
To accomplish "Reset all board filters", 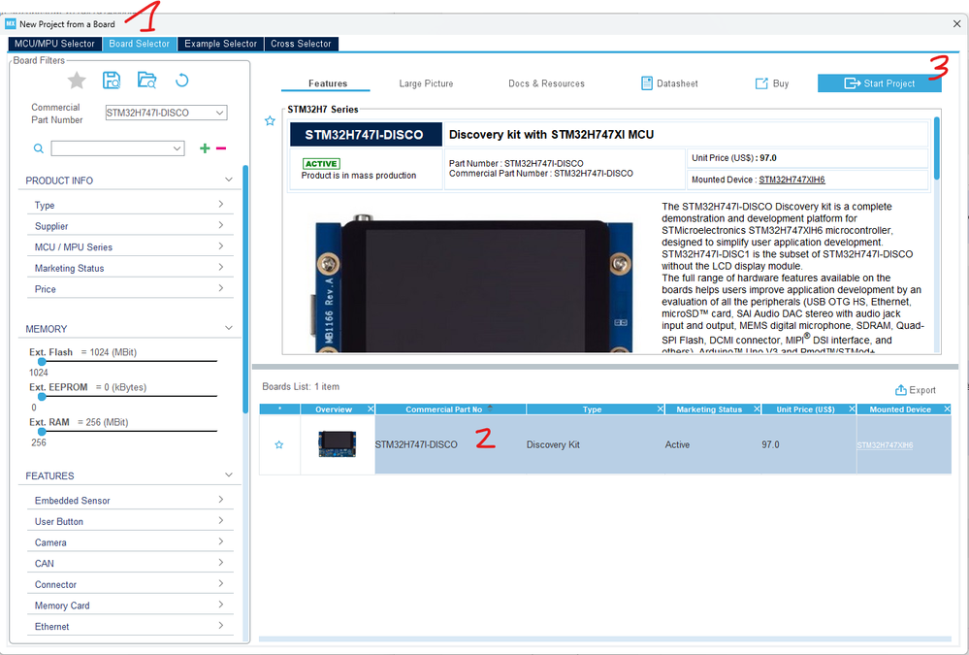I will click(x=181, y=81).
